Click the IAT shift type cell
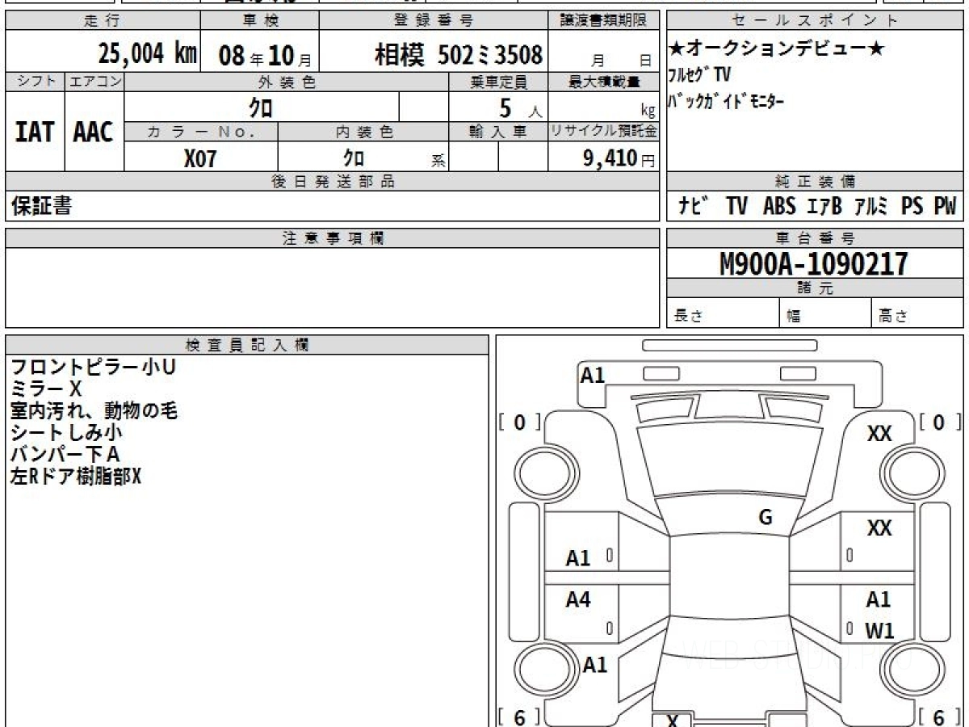The image size is (969, 727). (35, 132)
